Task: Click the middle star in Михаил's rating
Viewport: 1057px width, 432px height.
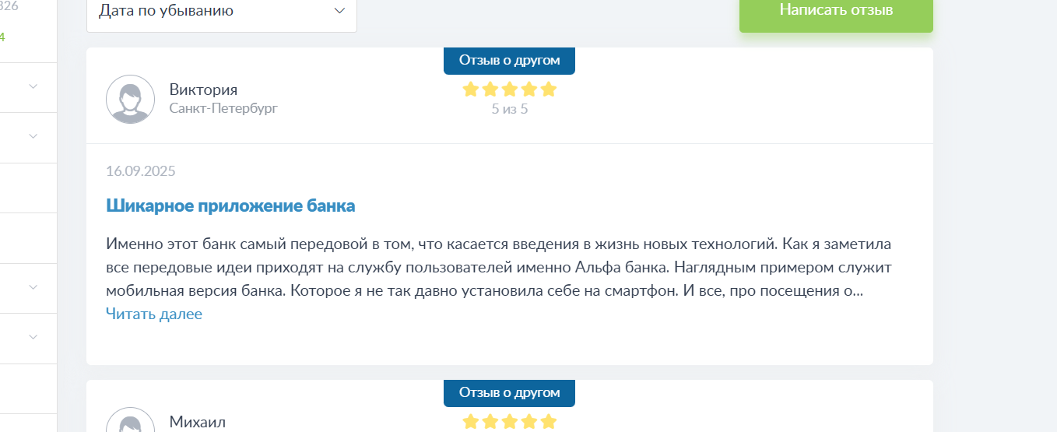Action: click(510, 422)
